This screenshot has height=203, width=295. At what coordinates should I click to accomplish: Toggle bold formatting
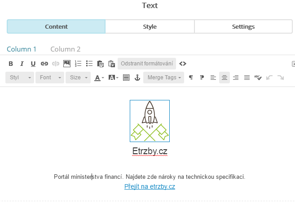(11, 64)
